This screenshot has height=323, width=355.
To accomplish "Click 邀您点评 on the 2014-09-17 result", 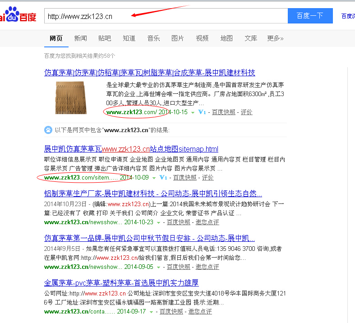I will [200, 311].
